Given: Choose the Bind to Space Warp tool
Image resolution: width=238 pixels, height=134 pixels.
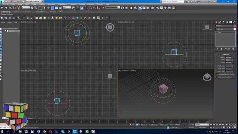Looking at the screenshot, I should tap(19, 8).
